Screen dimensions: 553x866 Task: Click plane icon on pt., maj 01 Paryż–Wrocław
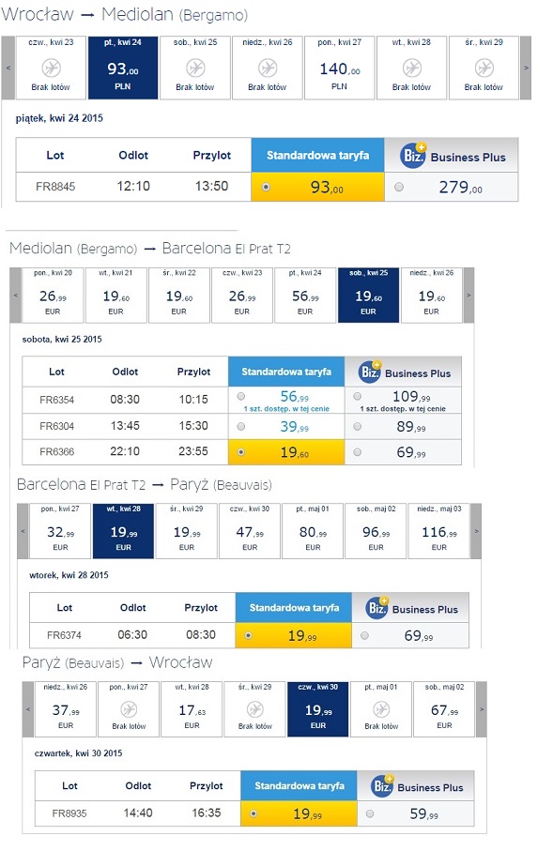(381, 709)
